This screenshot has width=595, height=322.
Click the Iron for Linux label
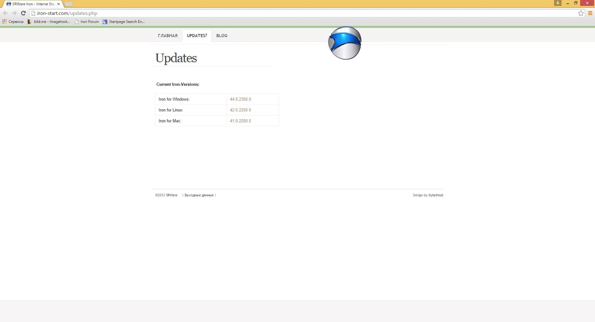(x=171, y=110)
